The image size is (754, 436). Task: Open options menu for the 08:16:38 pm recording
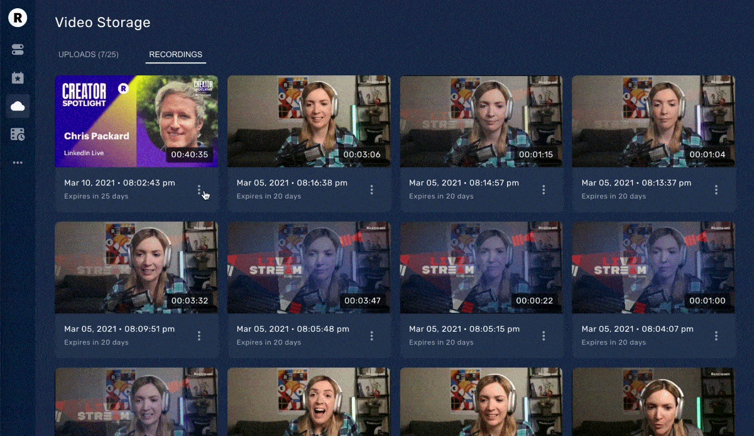[x=371, y=189]
